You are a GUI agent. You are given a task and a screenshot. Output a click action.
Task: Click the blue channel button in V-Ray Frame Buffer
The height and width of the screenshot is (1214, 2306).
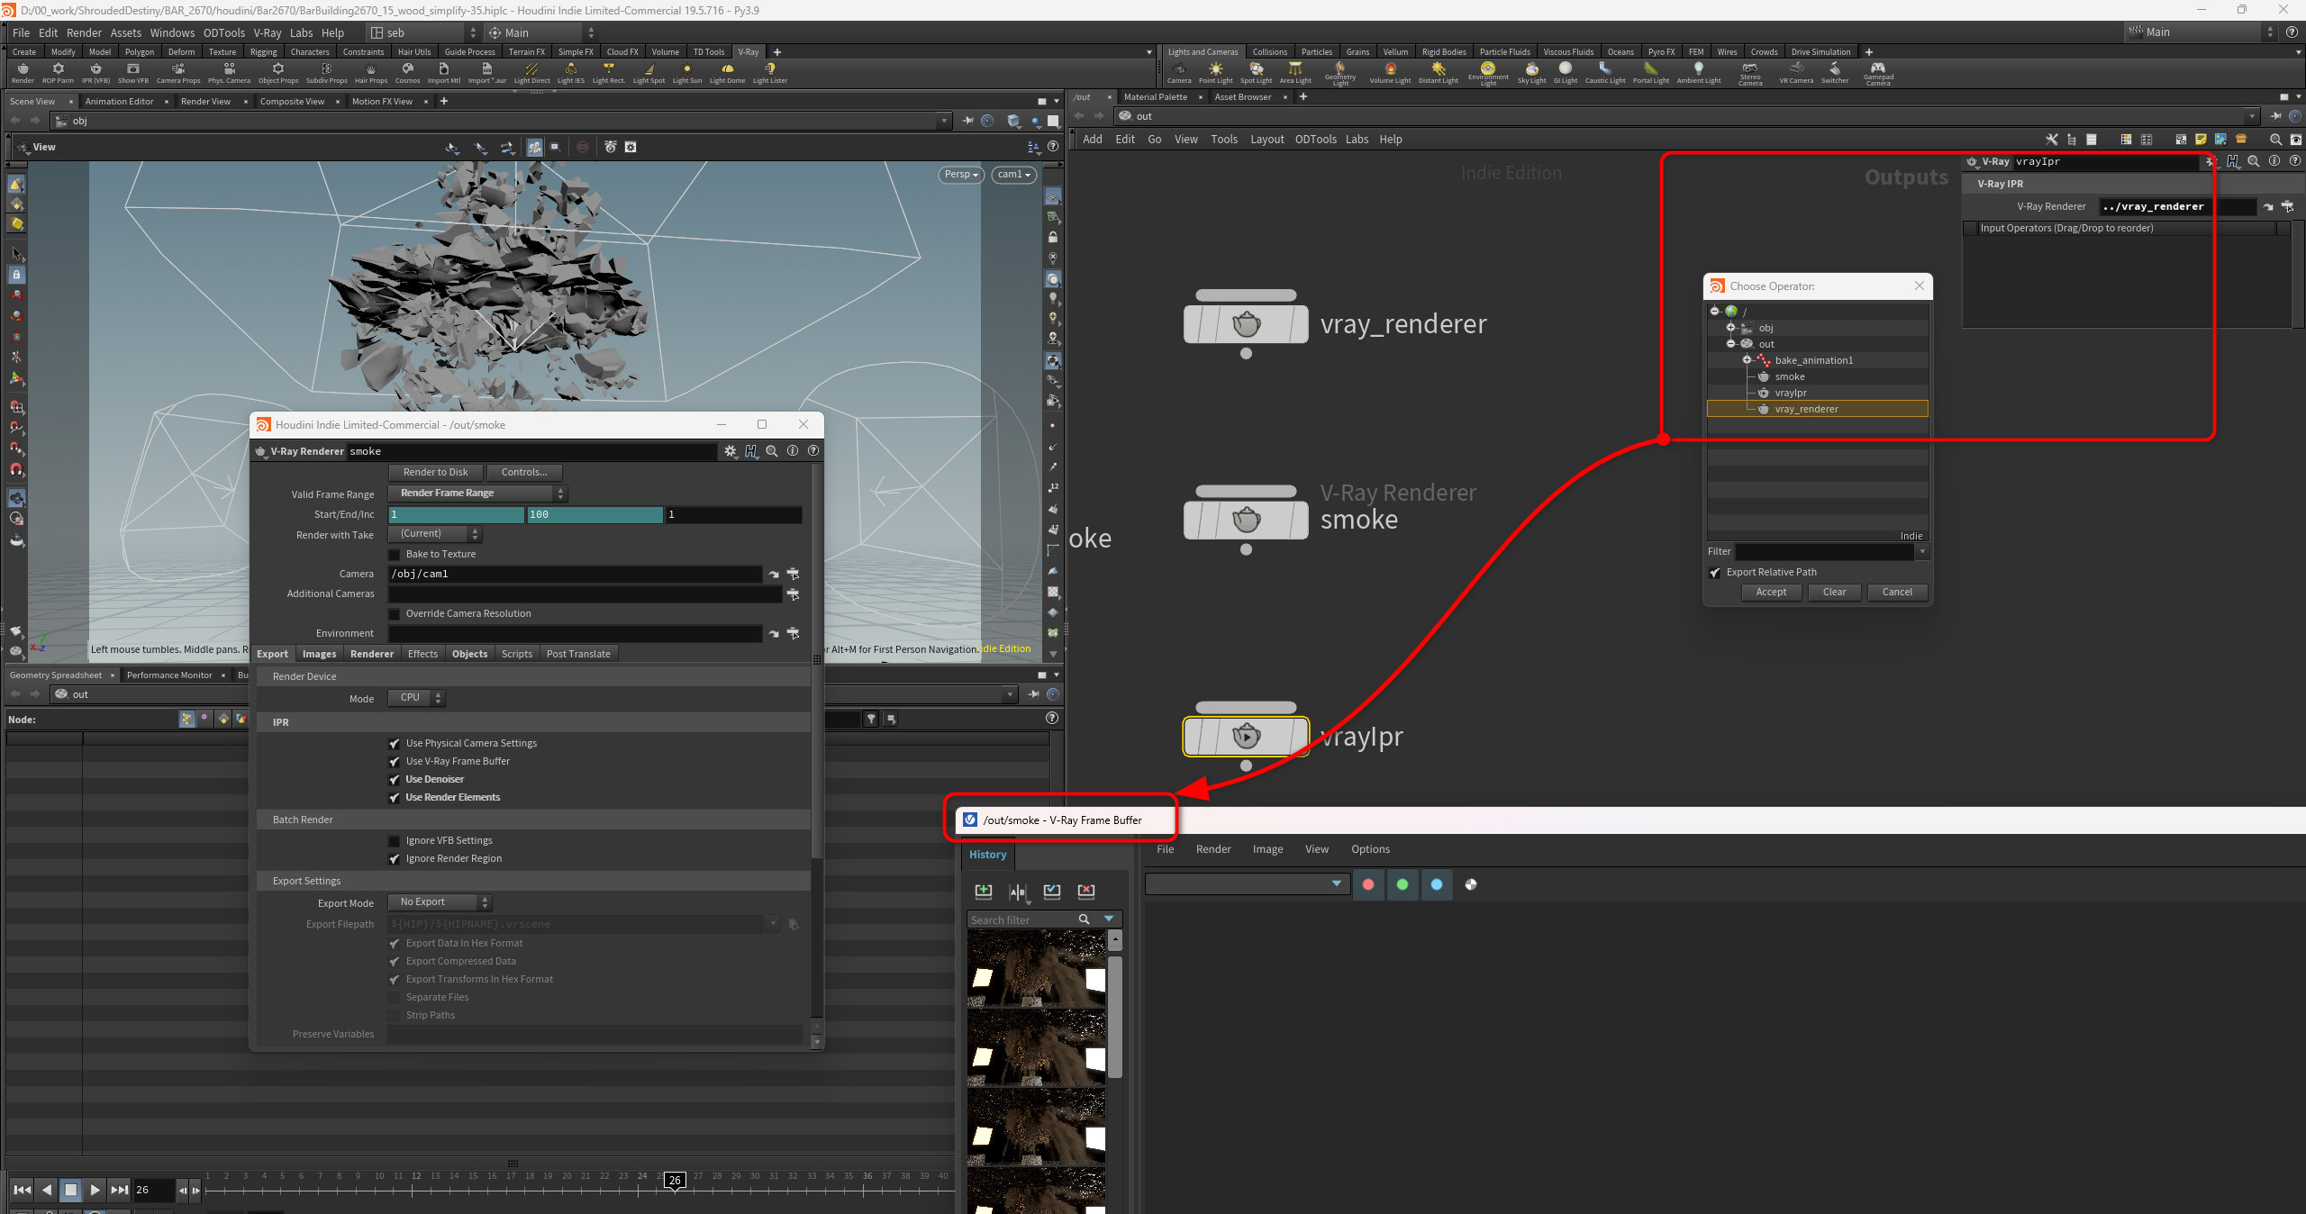[1437, 884]
